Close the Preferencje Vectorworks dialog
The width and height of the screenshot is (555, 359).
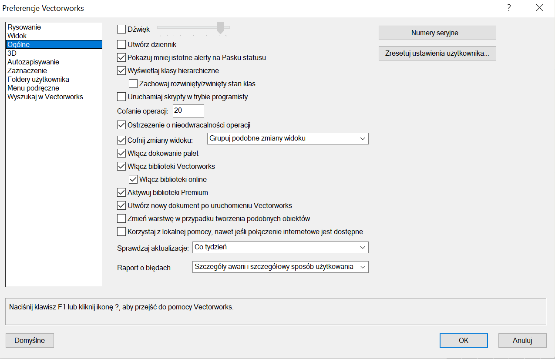[539, 8]
